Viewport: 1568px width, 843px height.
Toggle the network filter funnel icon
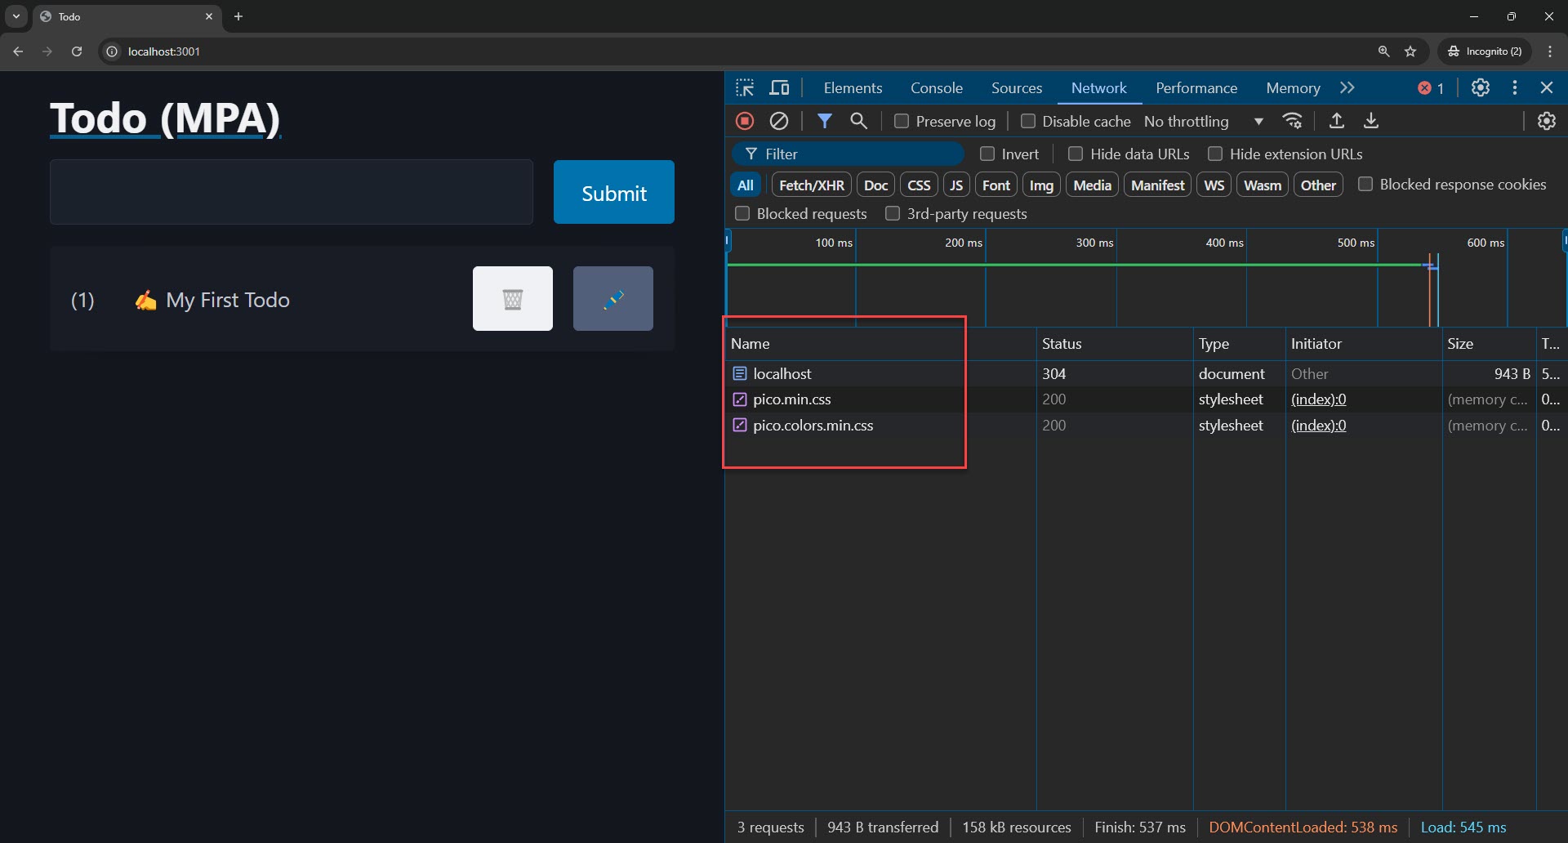tap(825, 121)
